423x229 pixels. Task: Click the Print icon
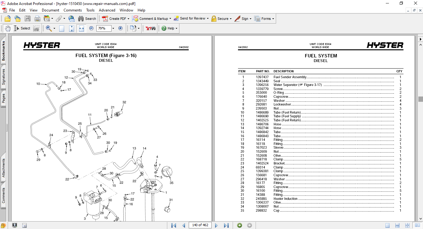click(x=37, y=19)
